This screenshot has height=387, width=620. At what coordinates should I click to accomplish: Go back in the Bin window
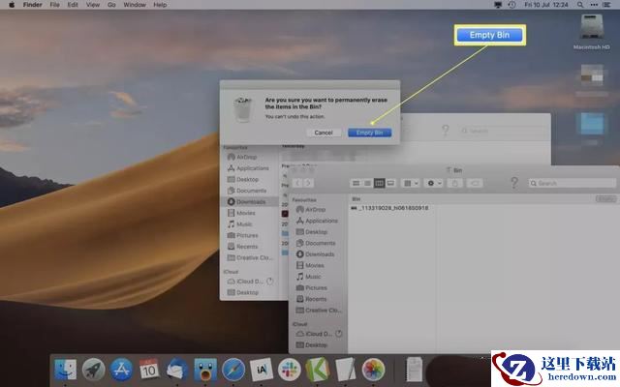click(297, 183)
